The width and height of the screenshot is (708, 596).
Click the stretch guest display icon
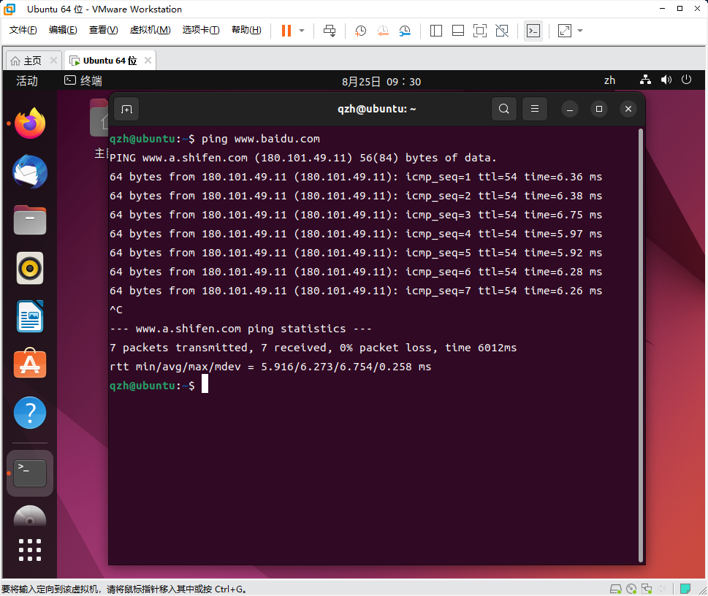point(564,31)
